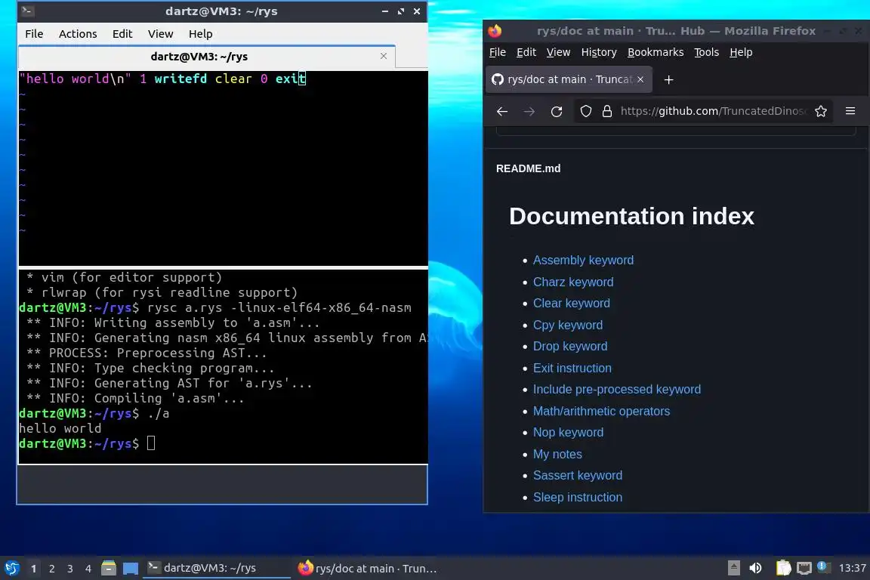Open Include pre-processed keyword link

click(x=617, y=390)
